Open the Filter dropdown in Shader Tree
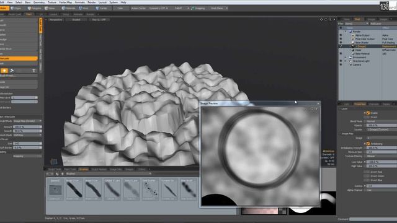Screen dimensions: 397x223 click(357, 24)
